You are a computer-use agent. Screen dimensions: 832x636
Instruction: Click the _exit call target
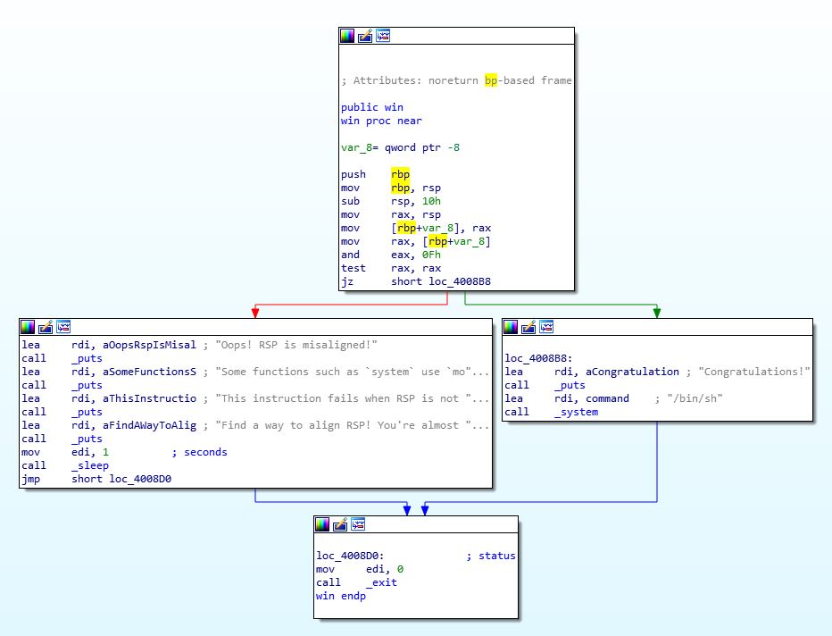[x=381, y=582]
